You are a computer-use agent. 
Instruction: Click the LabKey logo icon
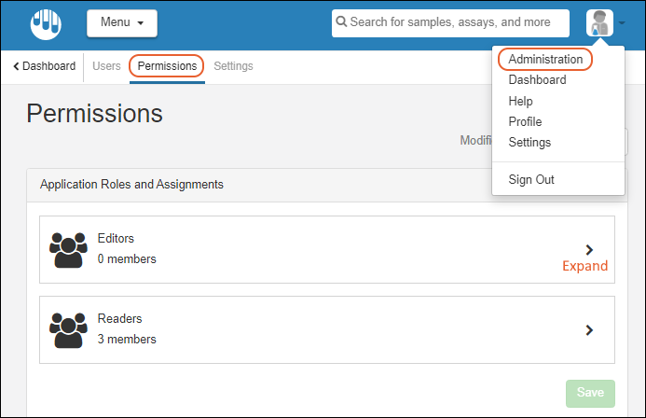pos(44,23)
